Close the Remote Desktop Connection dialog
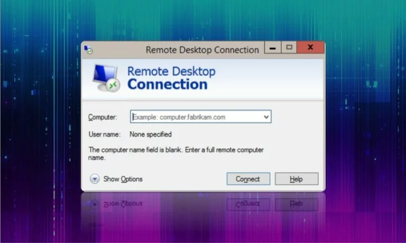 (x=310, y=47)
